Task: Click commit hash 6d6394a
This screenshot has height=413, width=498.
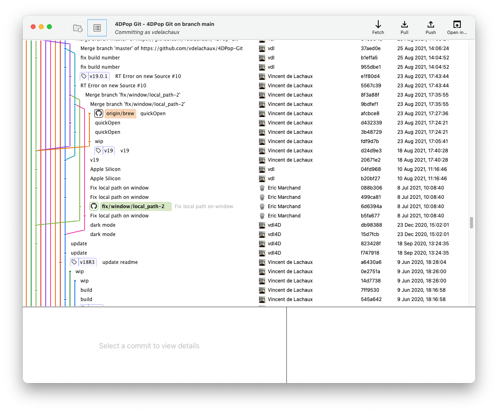Action: pos(371,206)
